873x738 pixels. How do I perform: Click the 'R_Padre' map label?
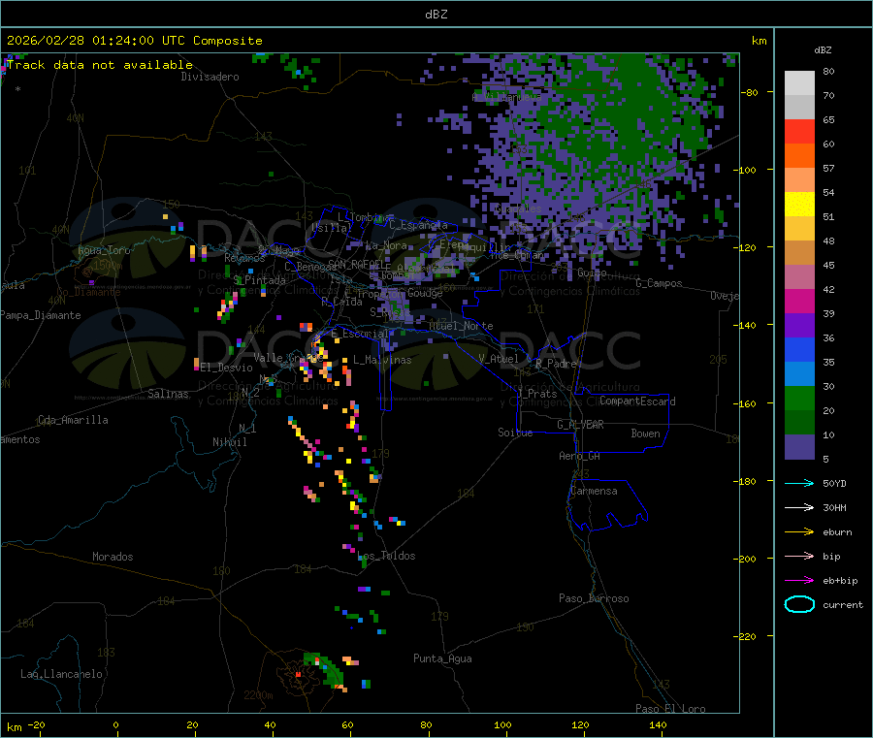coord(556,364)
